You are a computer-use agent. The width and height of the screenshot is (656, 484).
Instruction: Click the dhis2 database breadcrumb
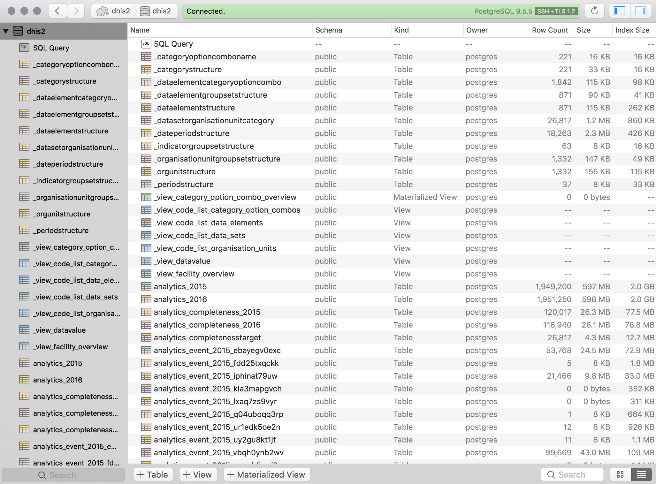tap(156, 11)
